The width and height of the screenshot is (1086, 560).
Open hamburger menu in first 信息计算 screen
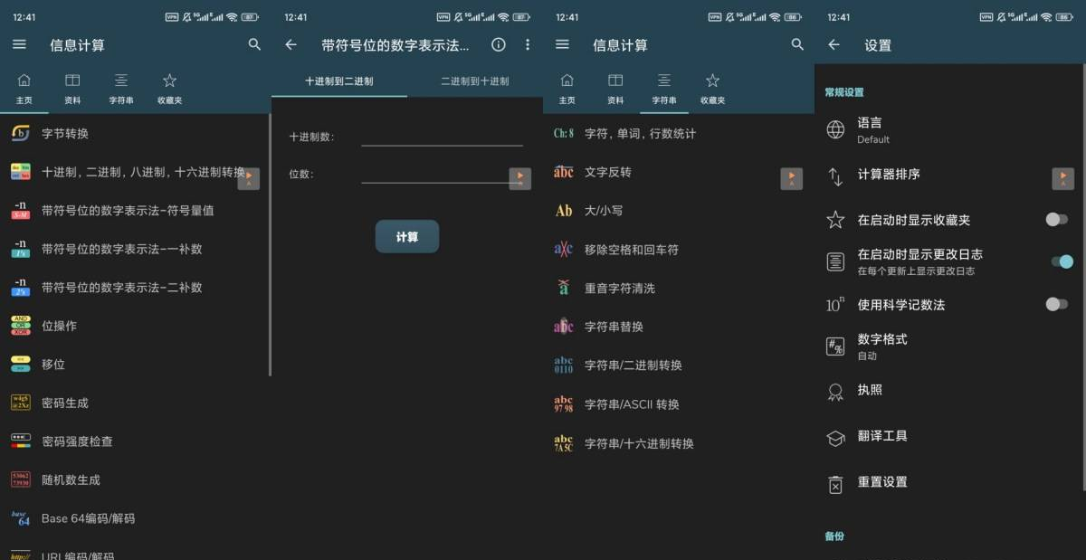[x=19, y=44]
